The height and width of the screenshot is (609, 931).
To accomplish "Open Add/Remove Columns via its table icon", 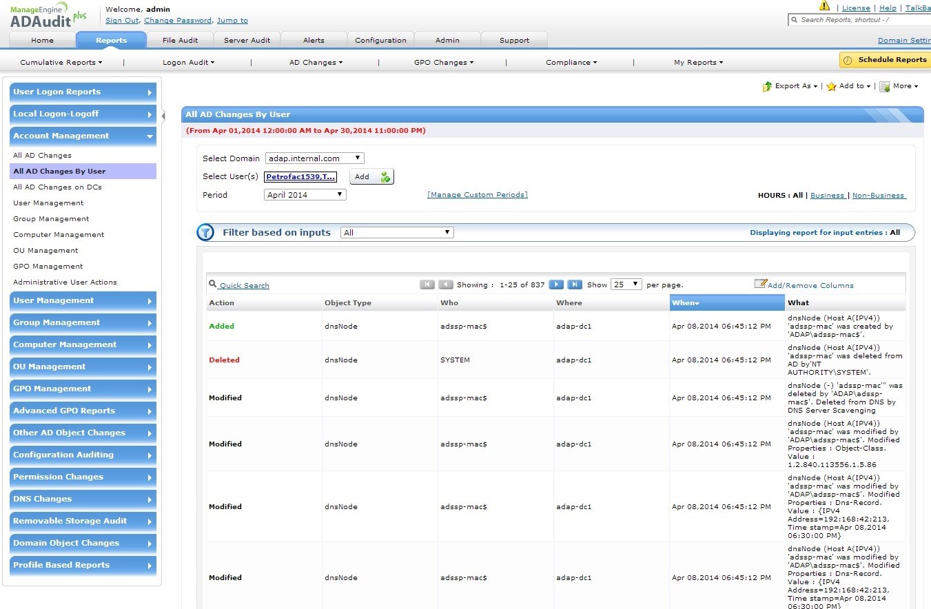I will [760, 284].
